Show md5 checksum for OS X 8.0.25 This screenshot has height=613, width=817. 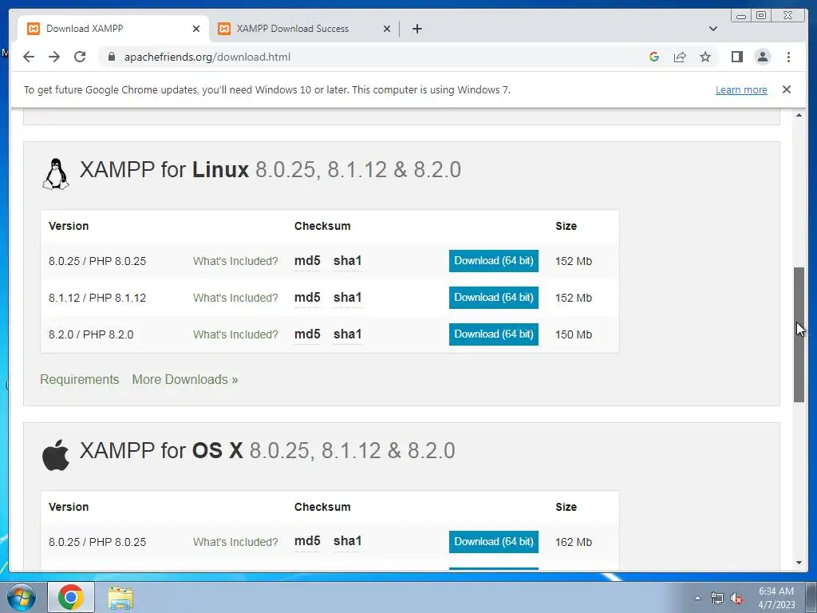coord(307,541)
